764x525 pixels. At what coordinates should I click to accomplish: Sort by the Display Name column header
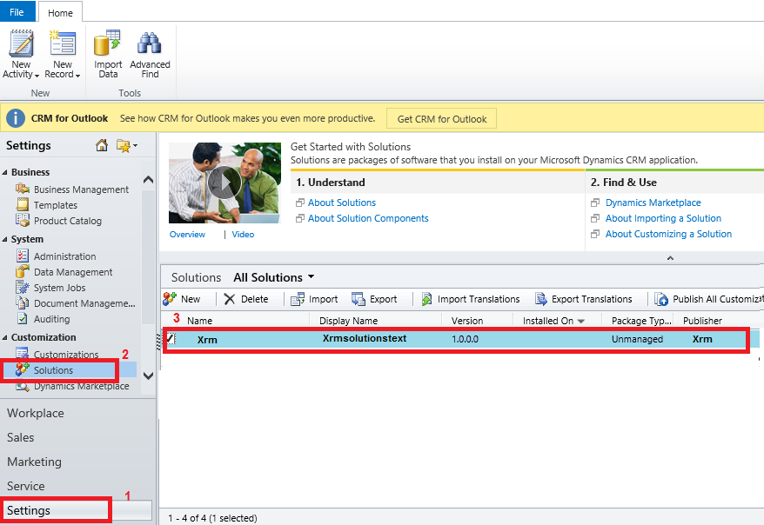(348, 321)
